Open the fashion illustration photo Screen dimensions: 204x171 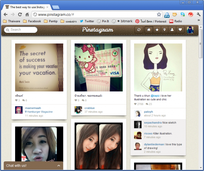click(x=158, y=67)
